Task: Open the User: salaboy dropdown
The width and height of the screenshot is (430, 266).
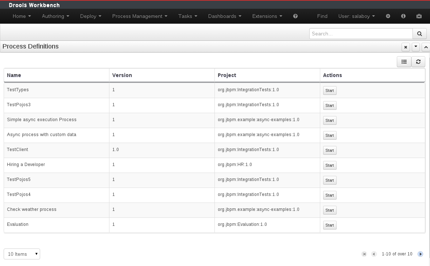Action: 356,16
